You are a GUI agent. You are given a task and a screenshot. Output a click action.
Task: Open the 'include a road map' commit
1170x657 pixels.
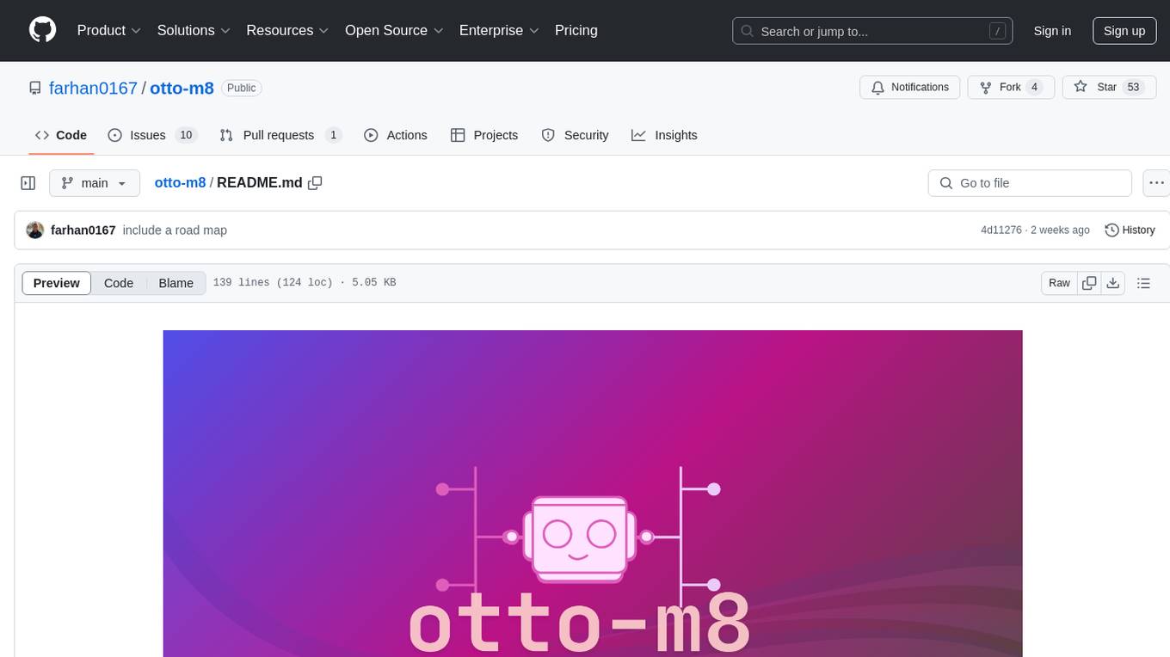175,230
